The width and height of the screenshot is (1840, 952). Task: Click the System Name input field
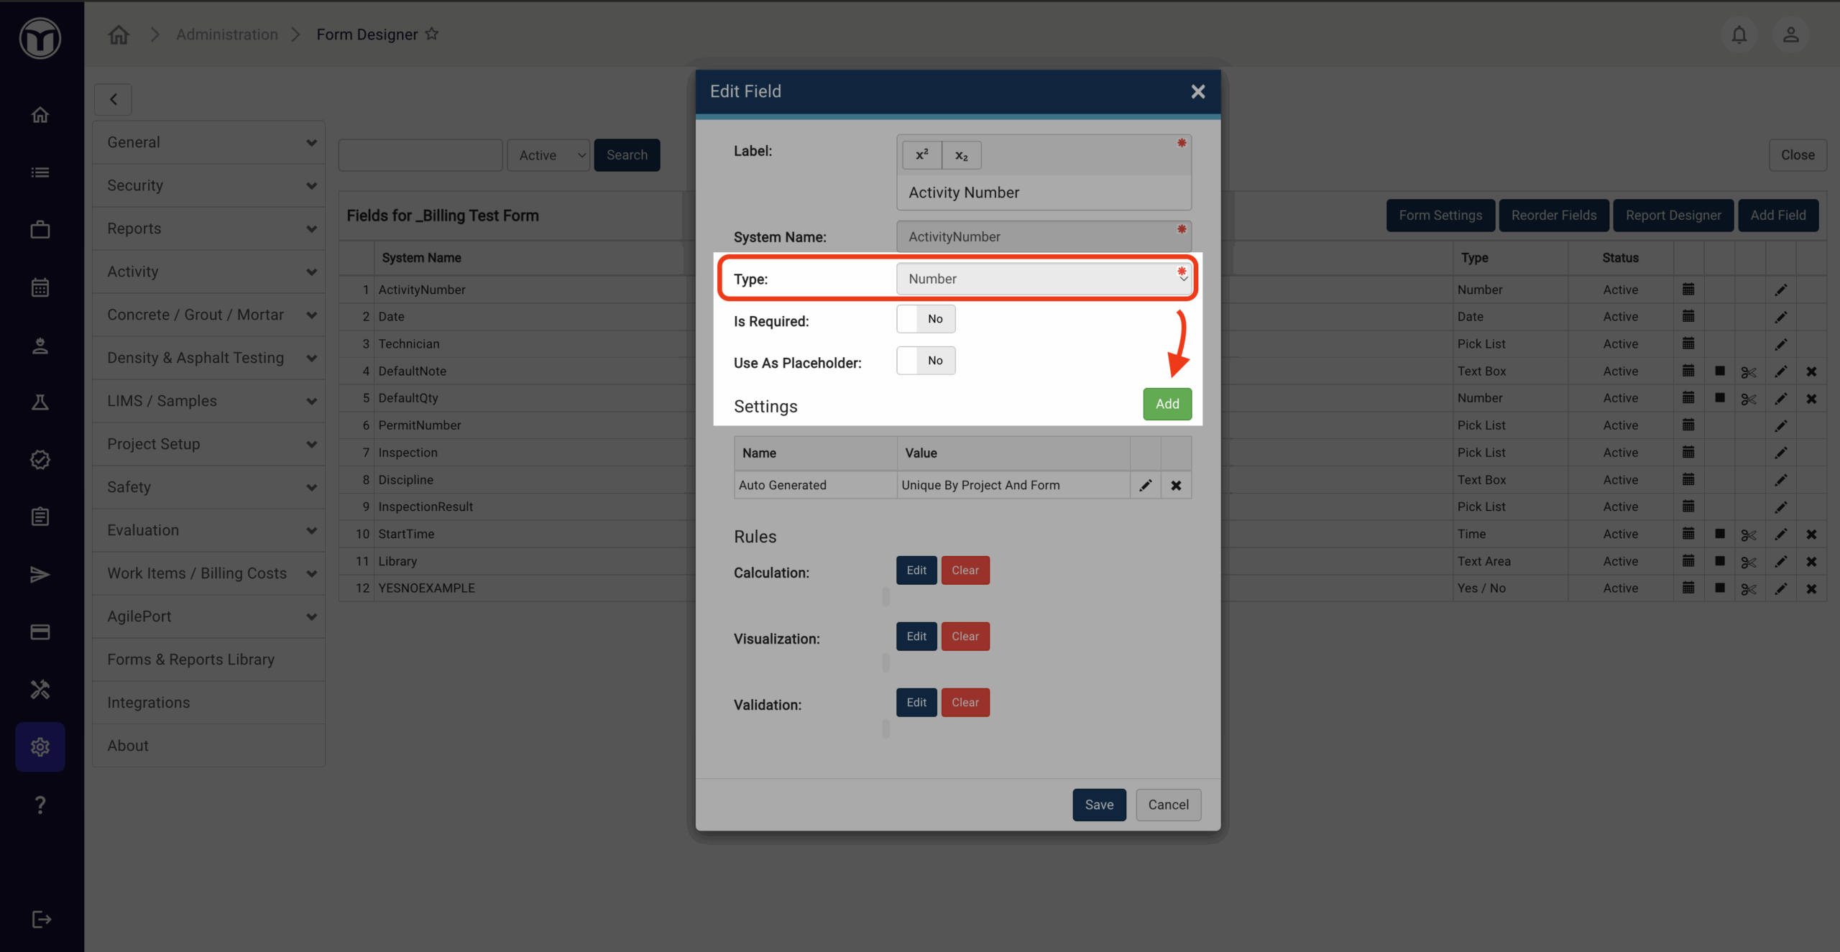[x=1043, y=236]
